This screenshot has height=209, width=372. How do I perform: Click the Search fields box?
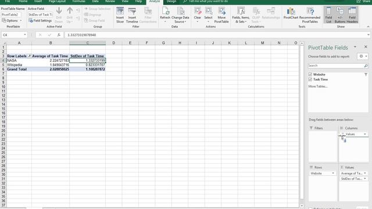(x=335, y=66)
